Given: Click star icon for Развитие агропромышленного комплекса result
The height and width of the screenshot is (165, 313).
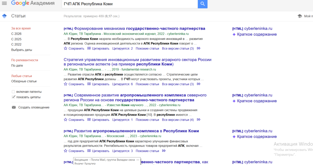Looking at the screenshot, I should click(x=65, y=151).
